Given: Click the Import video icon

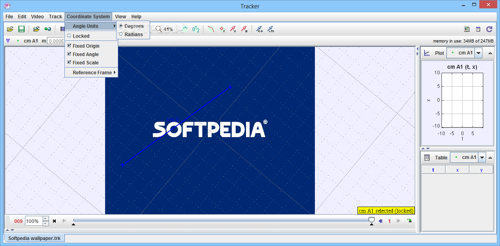Looking at the screenshot, I should coord(48,29).
